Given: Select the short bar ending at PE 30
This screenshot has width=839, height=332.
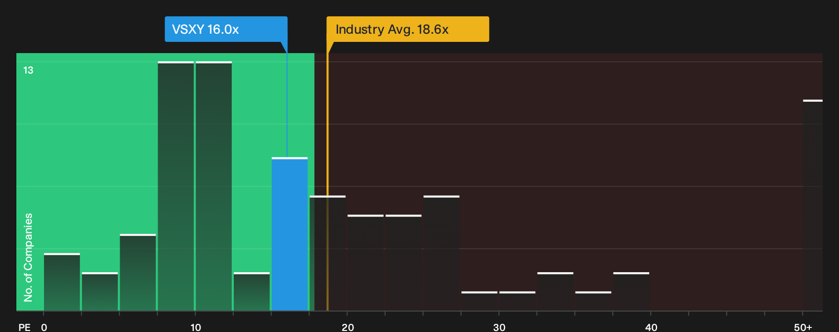Looking at the screenshot, I should [479, 301].
